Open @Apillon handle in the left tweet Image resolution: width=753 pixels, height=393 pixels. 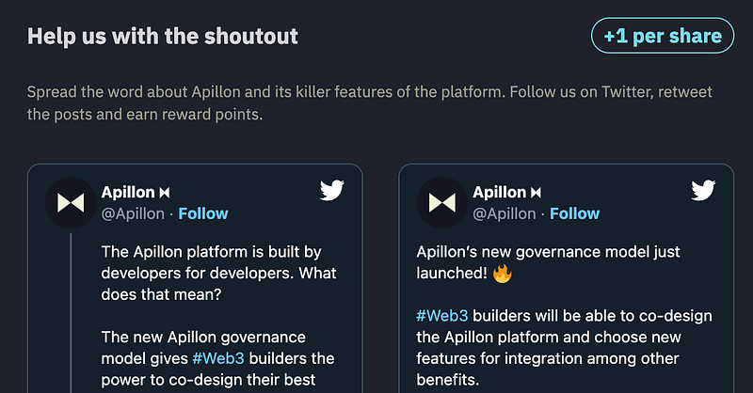coord(133,214)
